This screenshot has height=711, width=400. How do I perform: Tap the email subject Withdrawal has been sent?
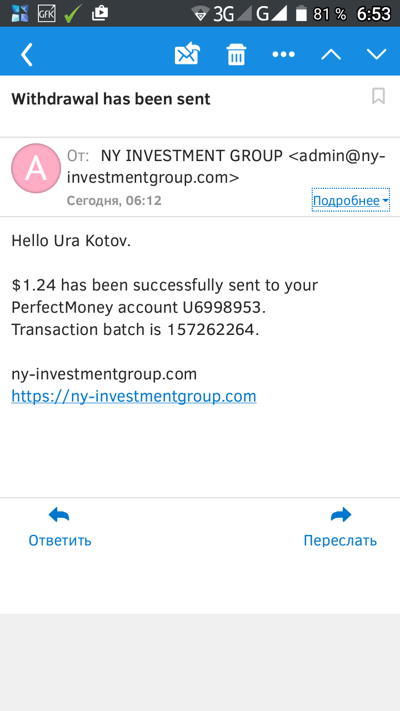click(111, 99)
